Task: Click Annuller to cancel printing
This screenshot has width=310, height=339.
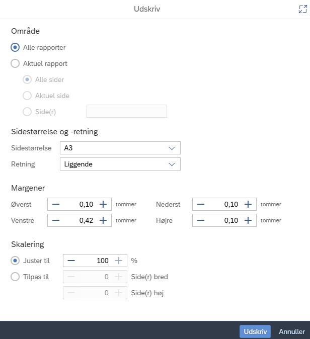Action: pyautogui.click(x=292, y=331)
